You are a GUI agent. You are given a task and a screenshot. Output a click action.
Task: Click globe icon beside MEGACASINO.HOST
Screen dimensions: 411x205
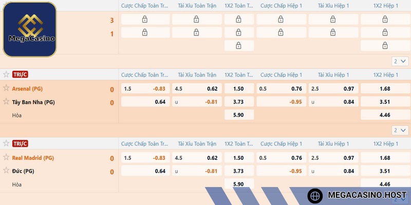(315, 196)
